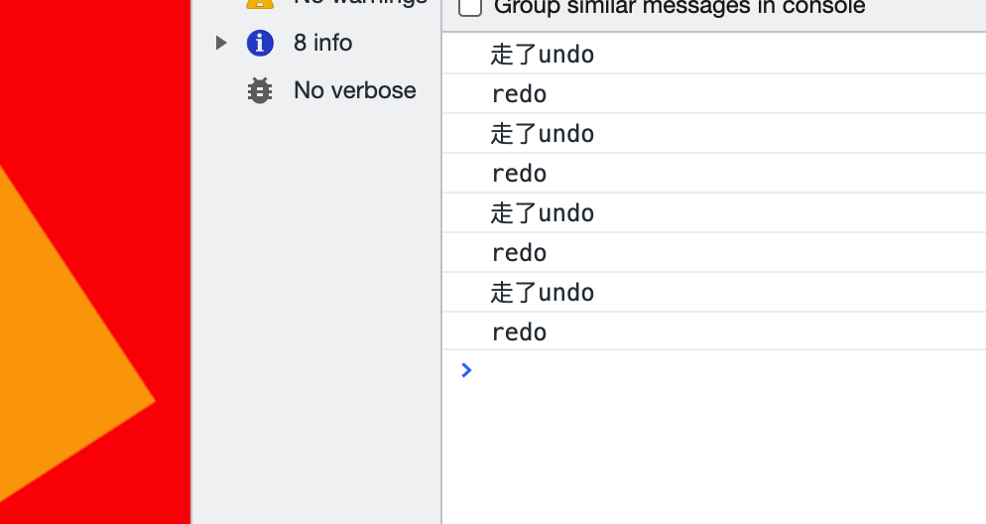Viewport: 986px width, 524px height.
Task: Click the Group similar messages label
Action: coord(679,7)
